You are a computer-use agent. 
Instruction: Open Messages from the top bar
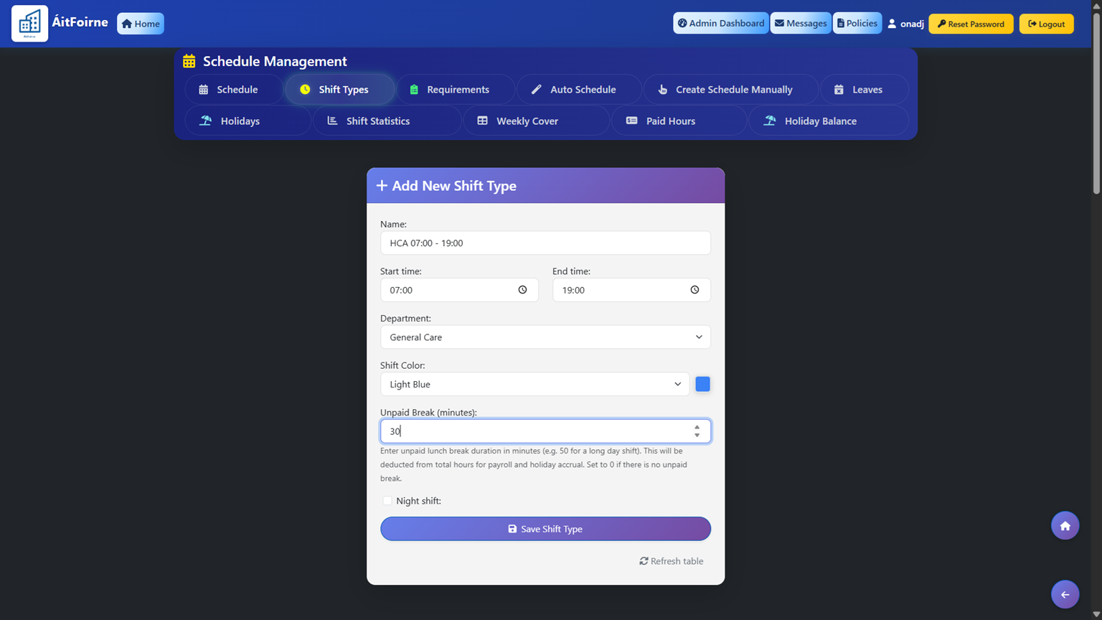(801, 24)
